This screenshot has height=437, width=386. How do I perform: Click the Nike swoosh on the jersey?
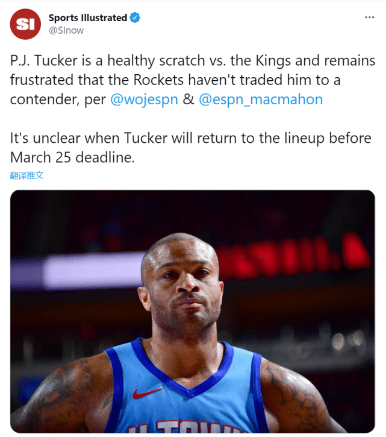[148, 393]
